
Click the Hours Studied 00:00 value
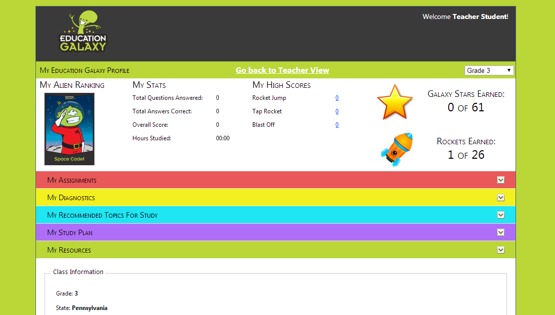tap(223, 138)
